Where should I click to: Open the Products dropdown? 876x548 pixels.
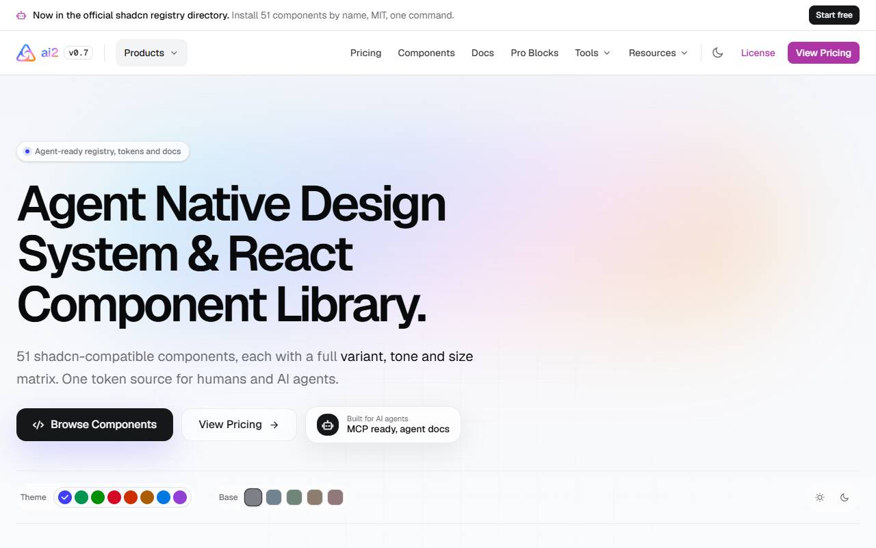click(x=151, y=53)
